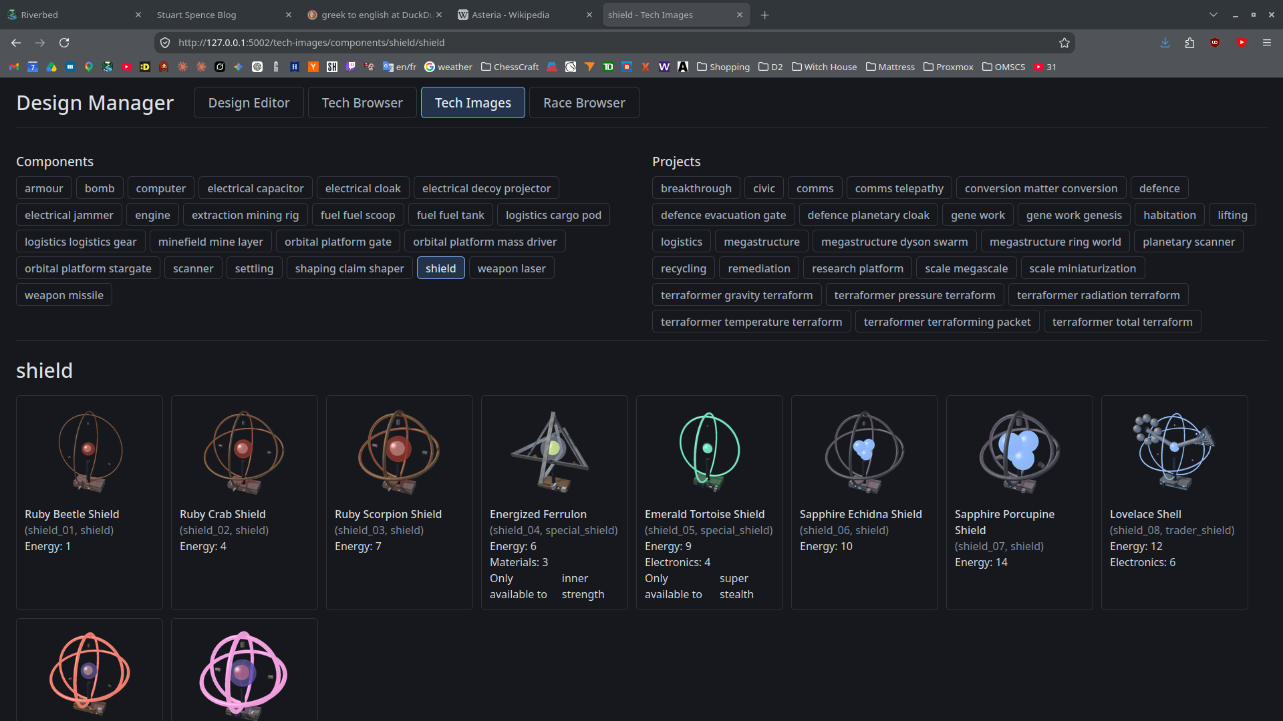This screenshot has width=1283, height=721.
Task: Open the Tech Browser section
Action: [x=362, y=103]
